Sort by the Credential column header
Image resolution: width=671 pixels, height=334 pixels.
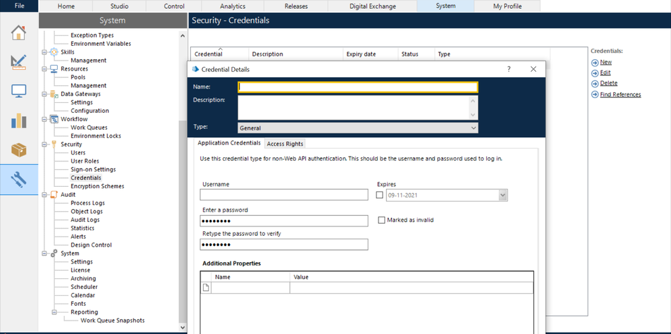pos(220,54)
